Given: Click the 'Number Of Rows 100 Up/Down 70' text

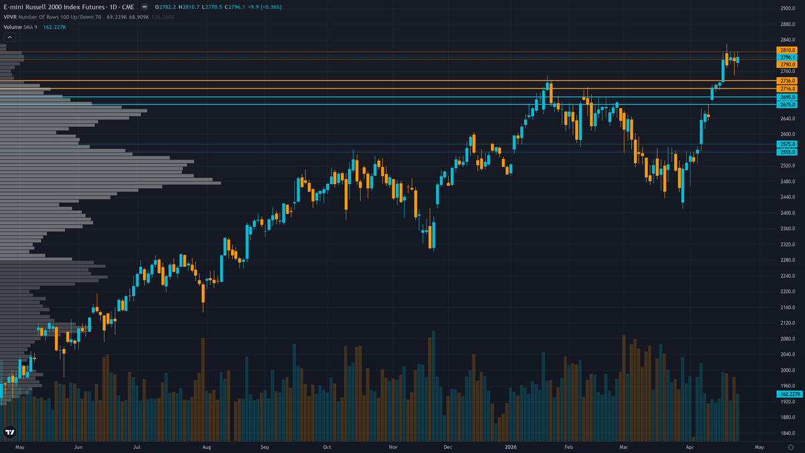Looking at the screenshot, I should 60,17.
